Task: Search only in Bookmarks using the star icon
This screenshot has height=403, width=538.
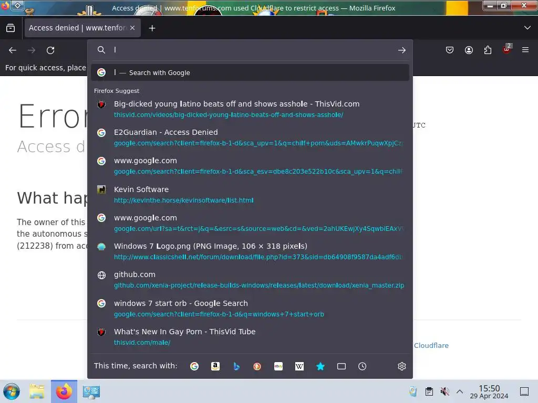Action: coord(320,366)
